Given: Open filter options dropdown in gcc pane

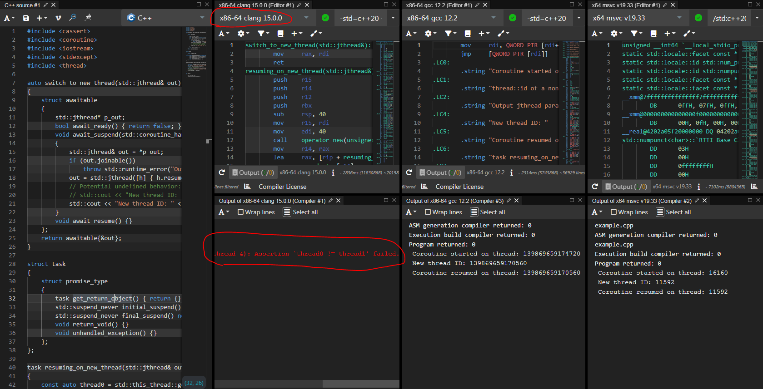Looking at the screenshot, I should tap(450, 34).
